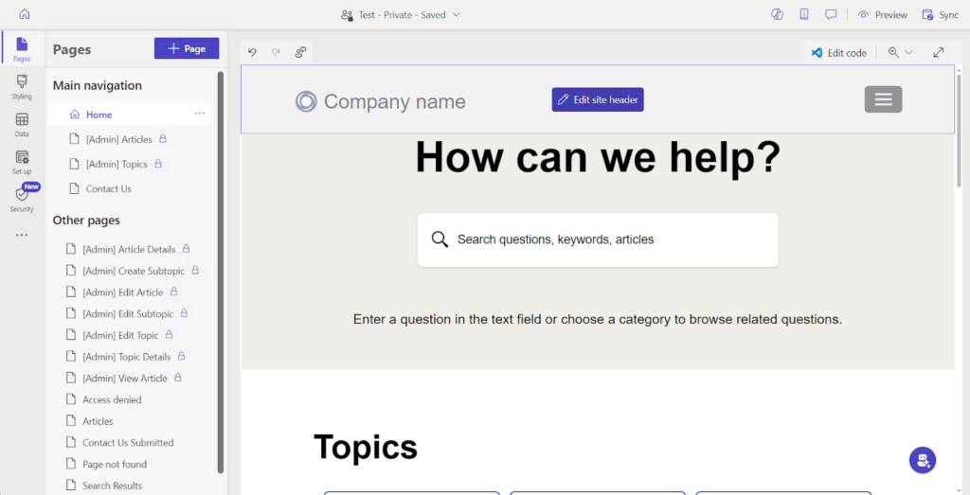Click the Preview button
The width and height of the screenshot is (970, 495).
[883, 14]
